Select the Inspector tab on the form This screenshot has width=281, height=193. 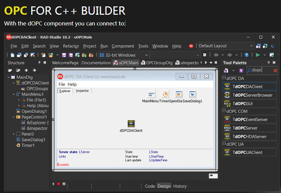[82, 91]
